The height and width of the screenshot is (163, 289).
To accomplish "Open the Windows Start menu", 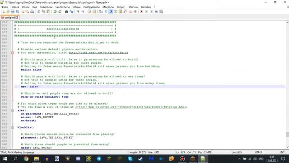I will click(x=5, y=159).
